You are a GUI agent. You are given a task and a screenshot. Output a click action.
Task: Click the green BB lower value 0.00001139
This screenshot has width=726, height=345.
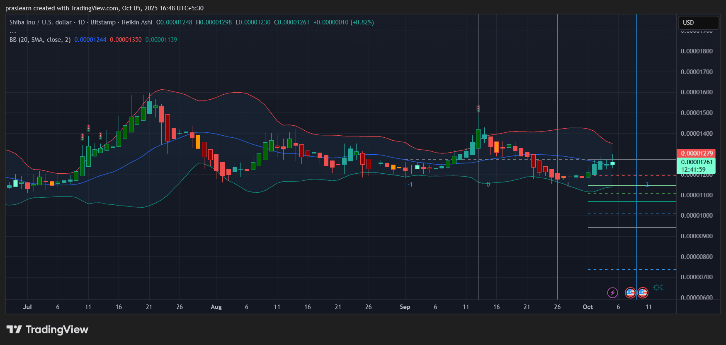[161, 40]
